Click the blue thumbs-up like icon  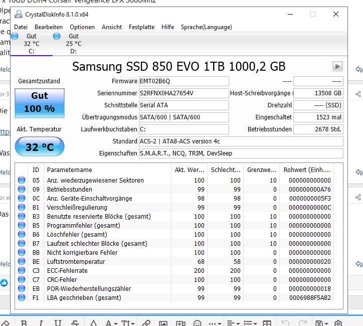(x=4, y=283)
